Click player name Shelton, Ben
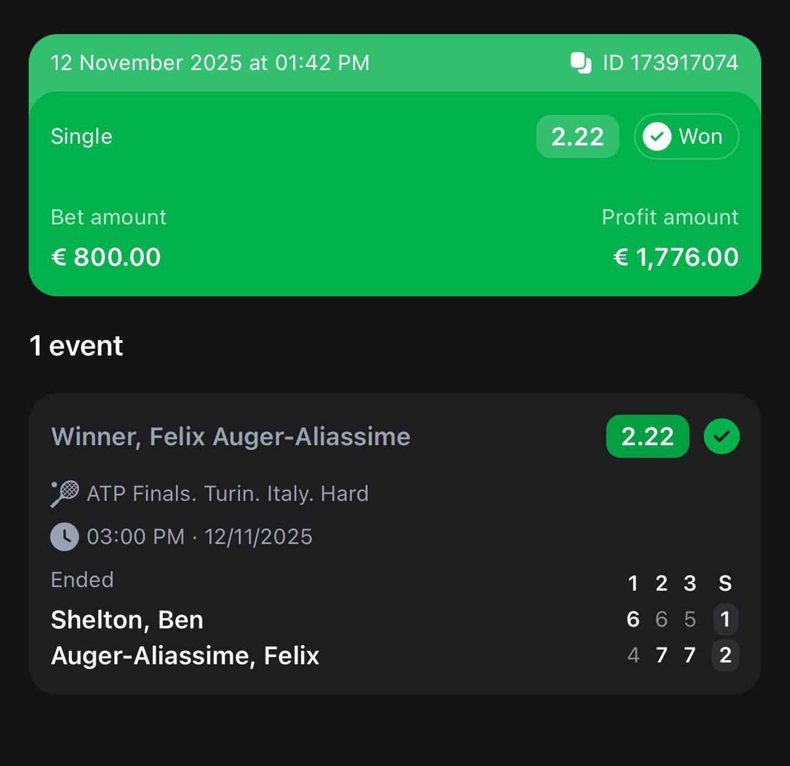Image resolution: width=790 pixels, height=766 pixels. pyautogui.click(x=127, y=620)
